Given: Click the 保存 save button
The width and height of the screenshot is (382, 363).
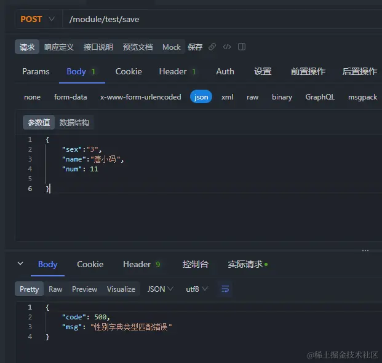Looking at the screenshot, I should pyautogui.click(x=195, y=47).
